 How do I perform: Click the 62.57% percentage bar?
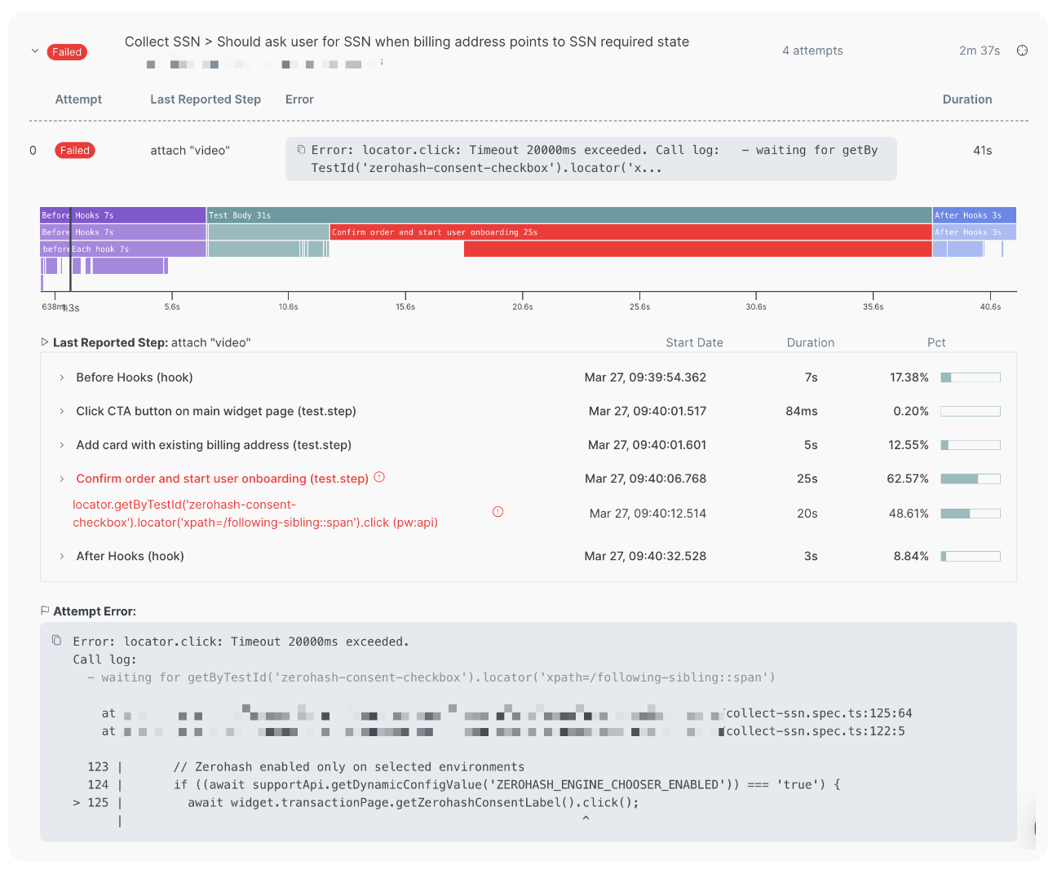(x=971, y=479)
